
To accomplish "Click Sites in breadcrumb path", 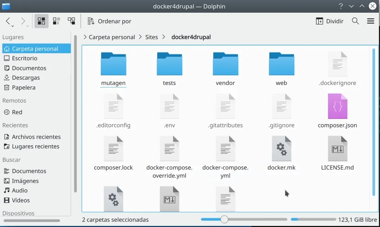I will (x=152, y=37).
